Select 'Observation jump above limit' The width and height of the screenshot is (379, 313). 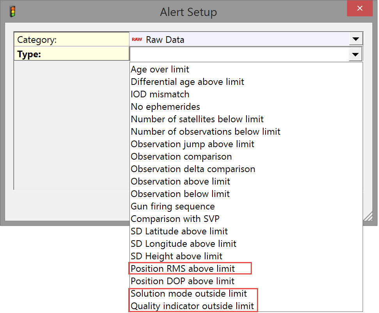pos(192,144)
